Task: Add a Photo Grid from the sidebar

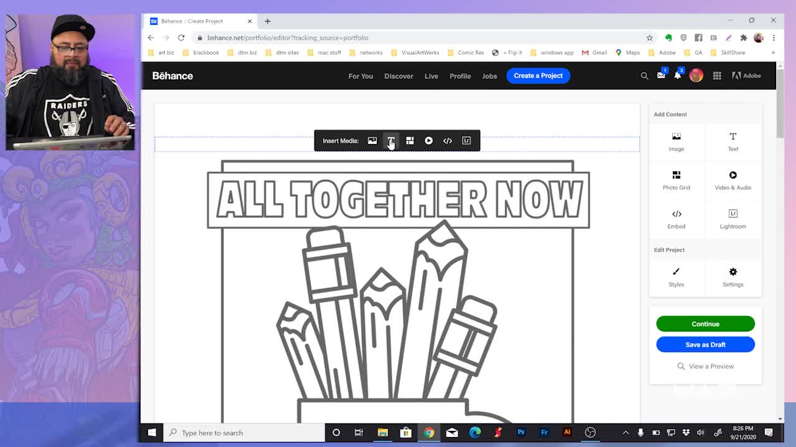Action: pyautogui.click(x=676, y=180)
